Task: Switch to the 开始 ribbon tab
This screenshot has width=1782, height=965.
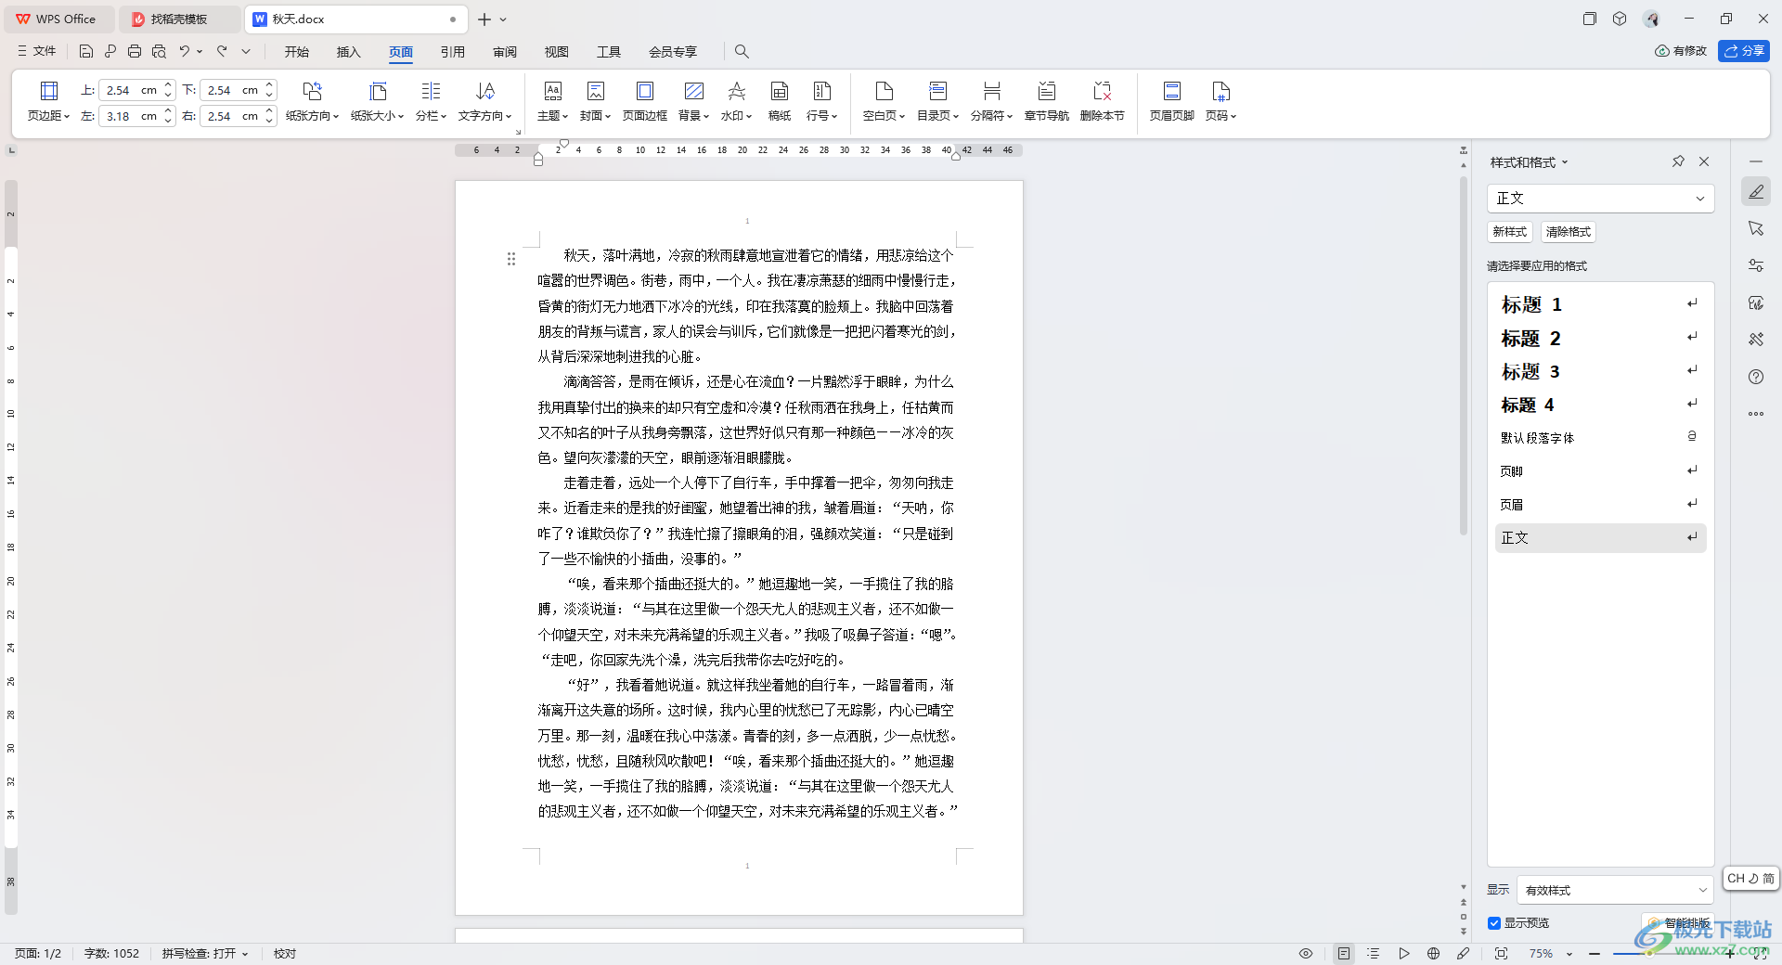Action: [x=297, y=52]
